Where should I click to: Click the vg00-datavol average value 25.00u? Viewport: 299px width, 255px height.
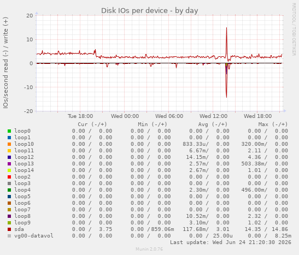coord(222,236)
